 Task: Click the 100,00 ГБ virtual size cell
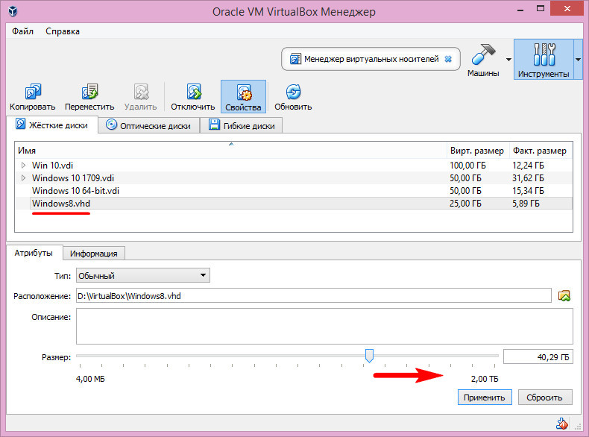click(x=467, y=166)
